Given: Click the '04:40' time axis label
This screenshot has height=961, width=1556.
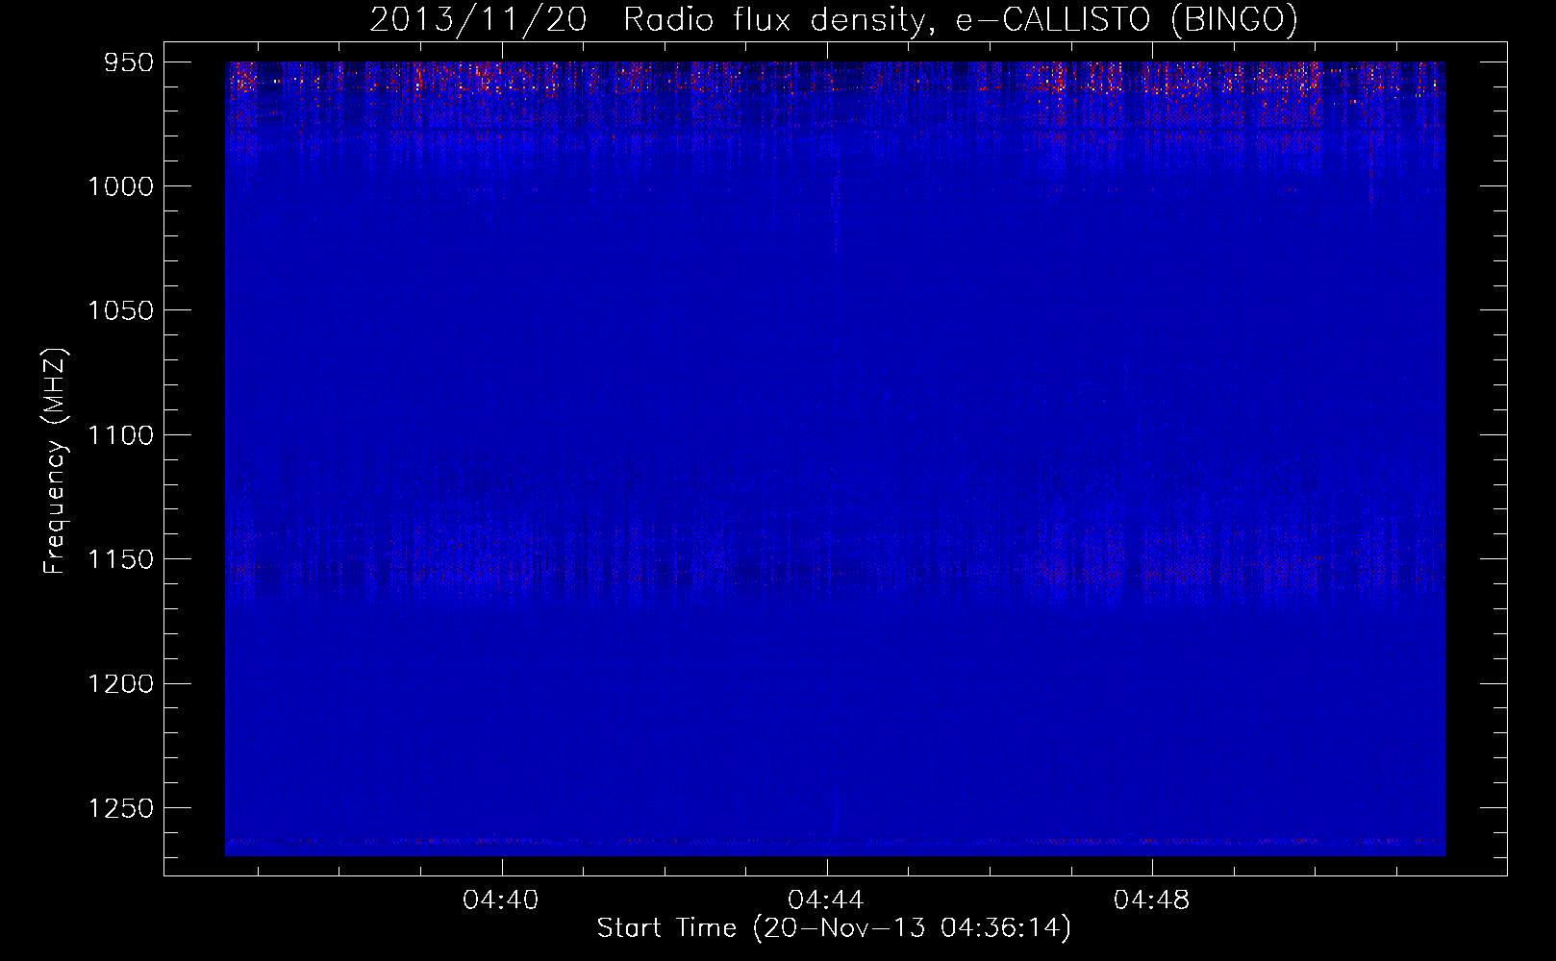Looking at the screenshot, I should pos(501,900).
